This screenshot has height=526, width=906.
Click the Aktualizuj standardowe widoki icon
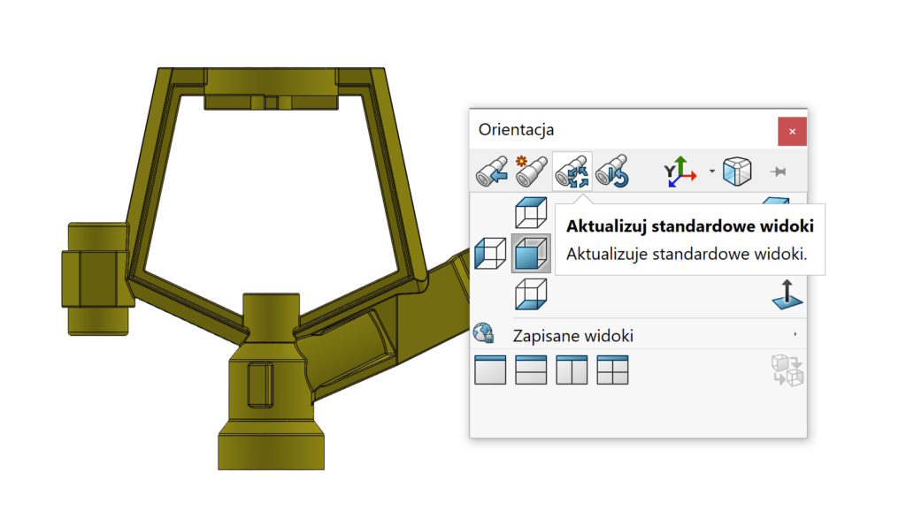pyautogui.click(x=572, y=172)
